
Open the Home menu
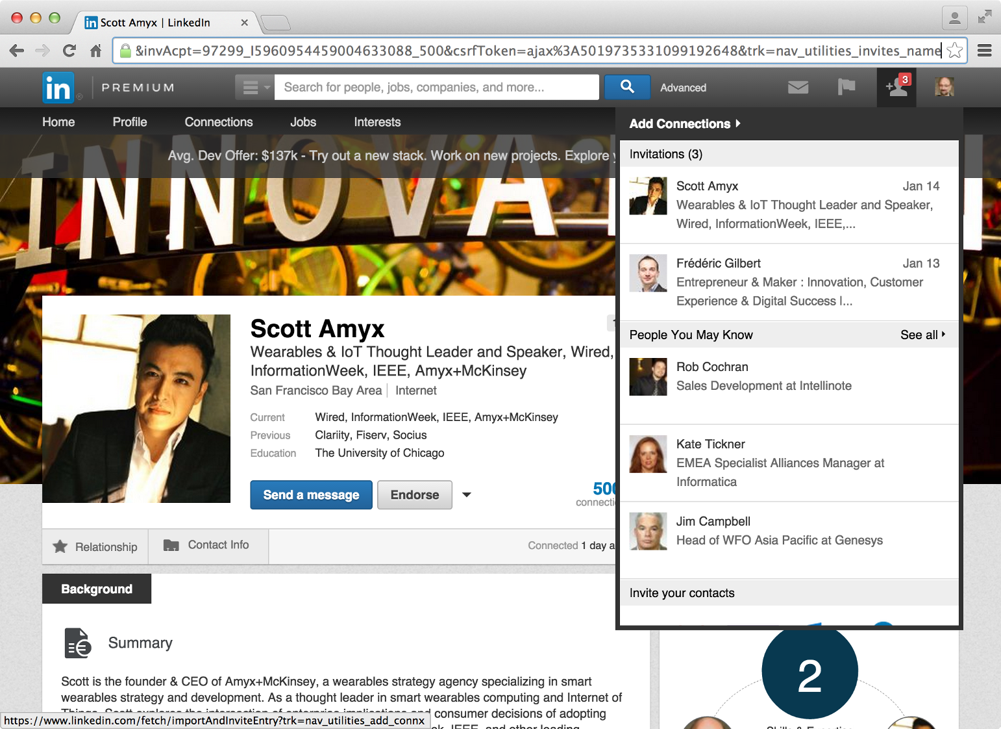click(58, 122)
